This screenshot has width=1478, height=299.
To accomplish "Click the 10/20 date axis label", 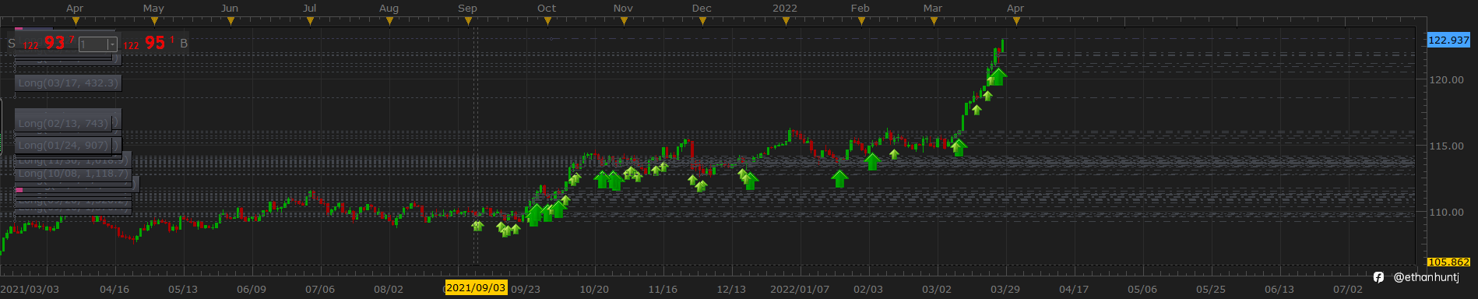I will (x=594, y=289).
